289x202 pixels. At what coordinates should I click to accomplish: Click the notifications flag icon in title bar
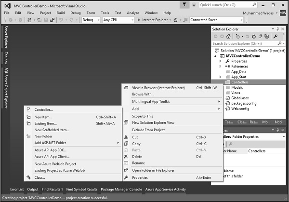(x=184, y=5)
